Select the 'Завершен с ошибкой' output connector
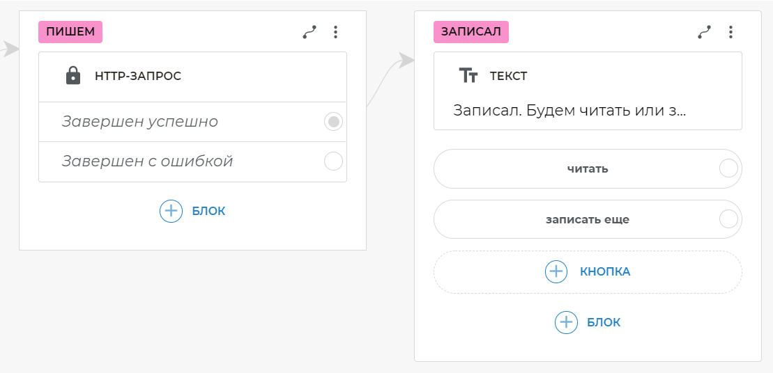773x373 pixels. [x=334, y=161]
